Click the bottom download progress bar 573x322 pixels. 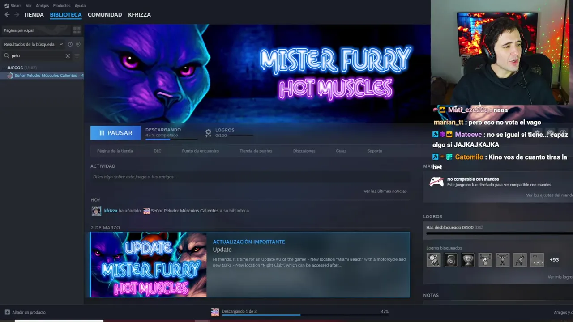point(306,315)
